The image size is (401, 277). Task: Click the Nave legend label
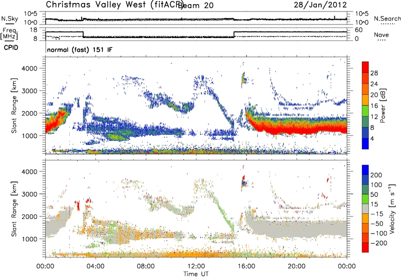click(381, 34)
